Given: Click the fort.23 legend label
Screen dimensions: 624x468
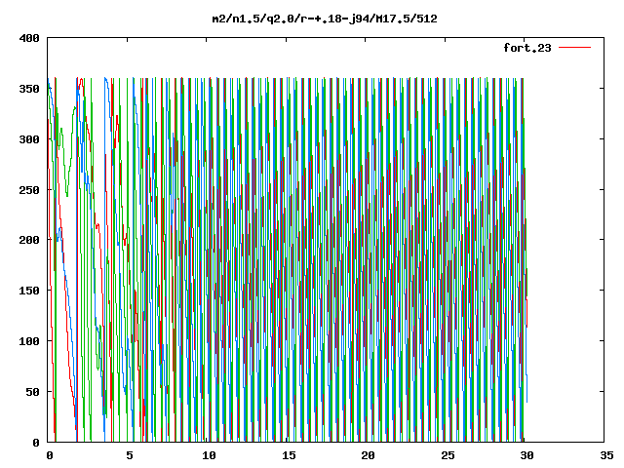Looking at the screenshot, I should point(527,48).
